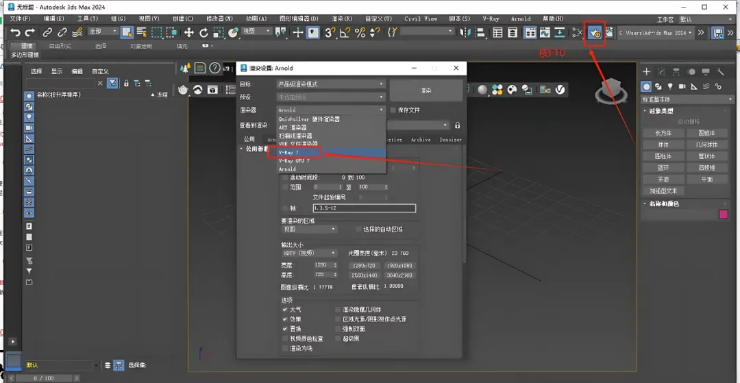Toggle the Angle Snap icon

click(x=345, y=33)
